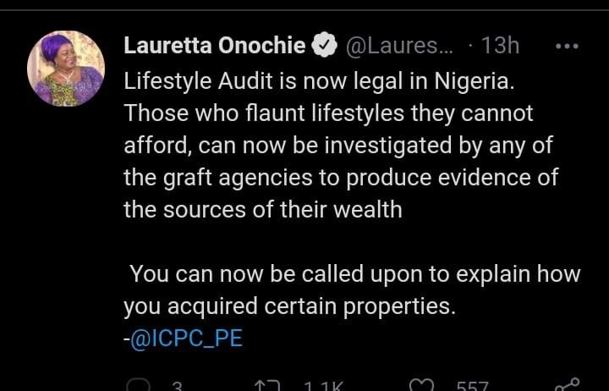Viewport: 609px width, 391px height.
Task: Open the three-dot more options menu
Action: (566, 46)
